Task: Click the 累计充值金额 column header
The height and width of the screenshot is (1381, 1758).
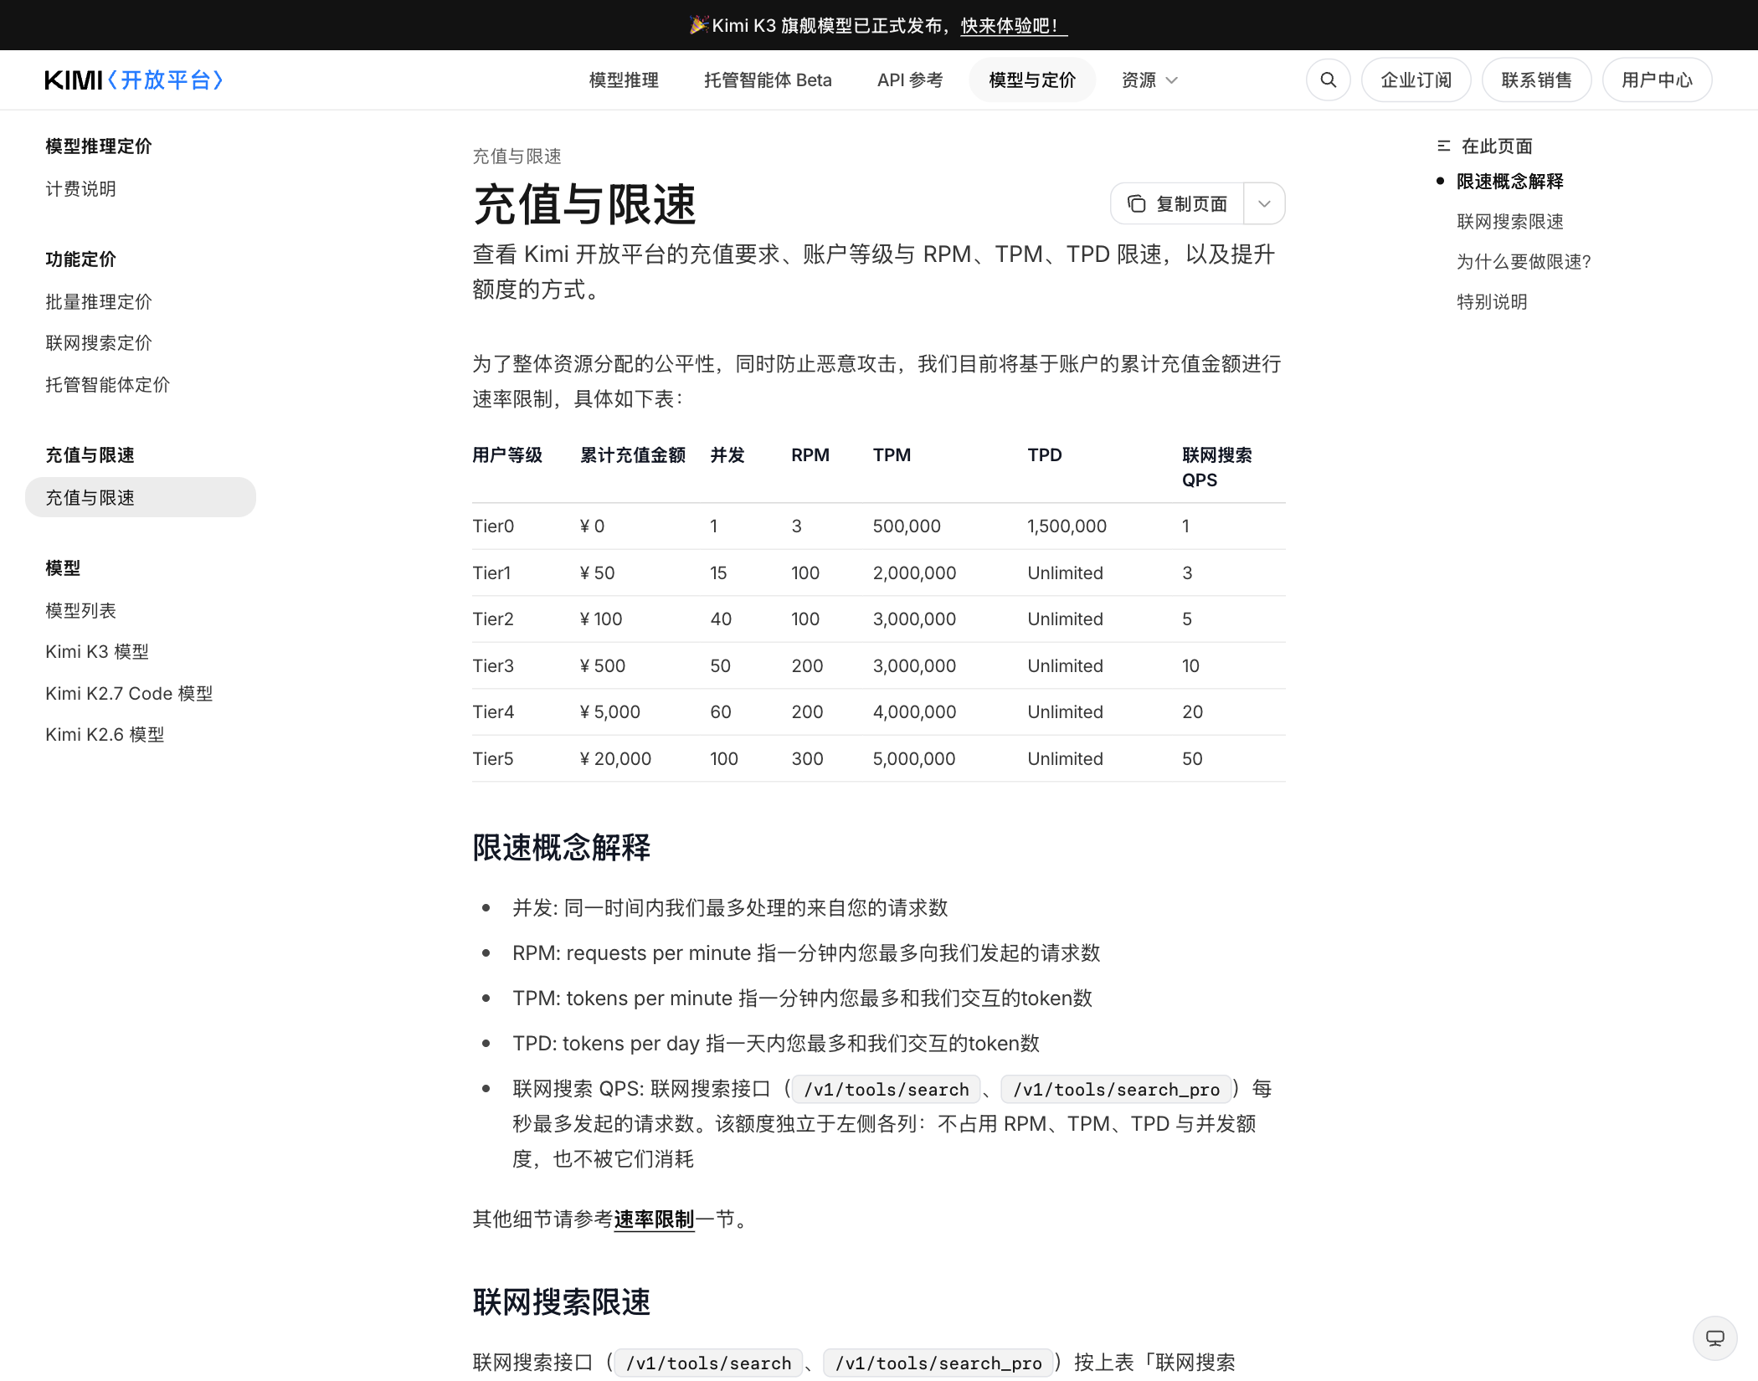Action: point(633,454)
